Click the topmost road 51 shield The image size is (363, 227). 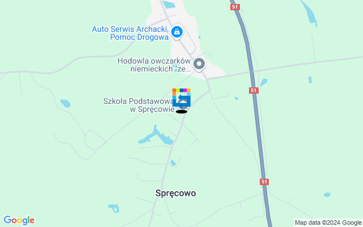(235, 7)
